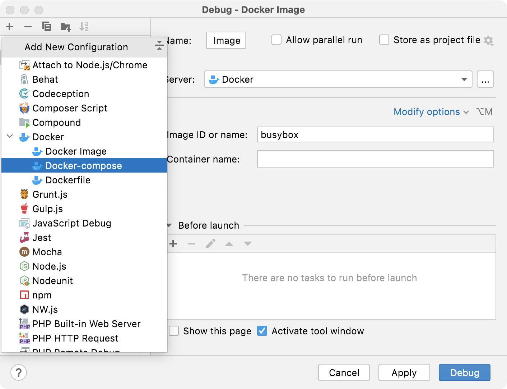Click the Jest icon
This screenshot has height=389, width=507.
[x=24, y=237]
